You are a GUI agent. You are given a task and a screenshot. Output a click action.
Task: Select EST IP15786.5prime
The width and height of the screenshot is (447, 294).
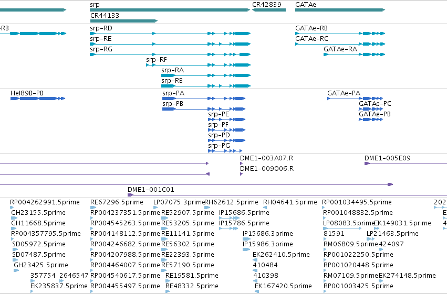pyautogui.click(x=228, y=228)
